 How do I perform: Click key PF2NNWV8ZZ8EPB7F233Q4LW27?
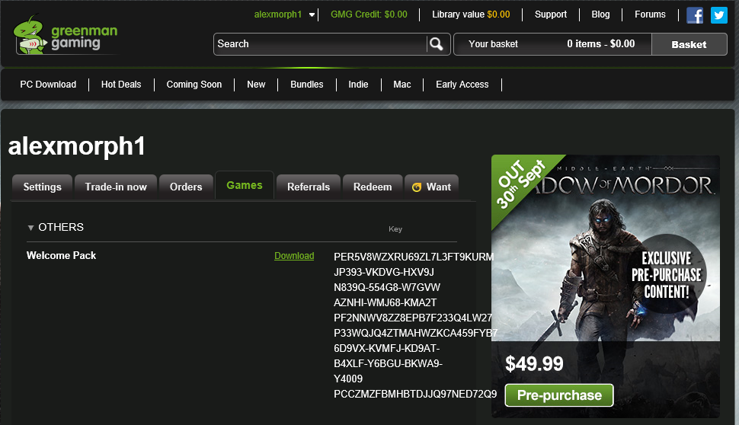click(x=413, y=318)
